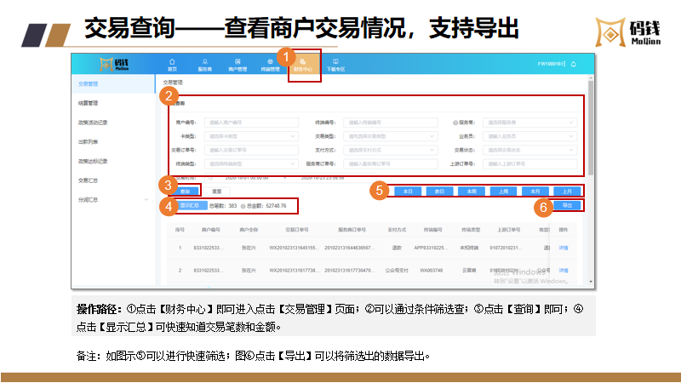Open the 支付方式 dropdown

point(392,149)
